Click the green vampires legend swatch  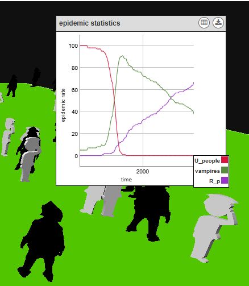click(x=225, y=170)
